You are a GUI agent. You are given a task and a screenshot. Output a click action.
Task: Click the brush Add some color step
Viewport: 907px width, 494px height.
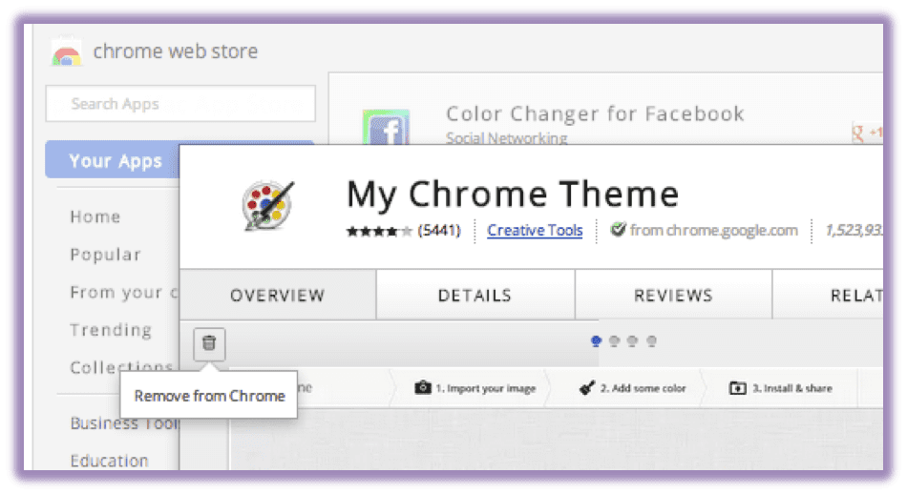(x=632, y=388)
